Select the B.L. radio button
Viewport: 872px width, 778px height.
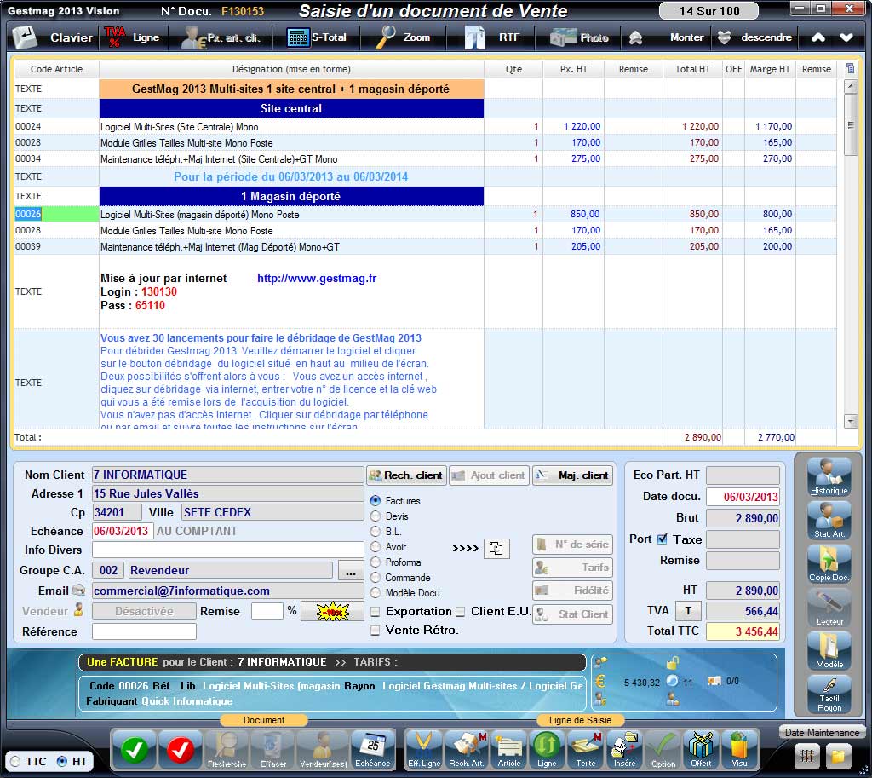click(376, 532)
